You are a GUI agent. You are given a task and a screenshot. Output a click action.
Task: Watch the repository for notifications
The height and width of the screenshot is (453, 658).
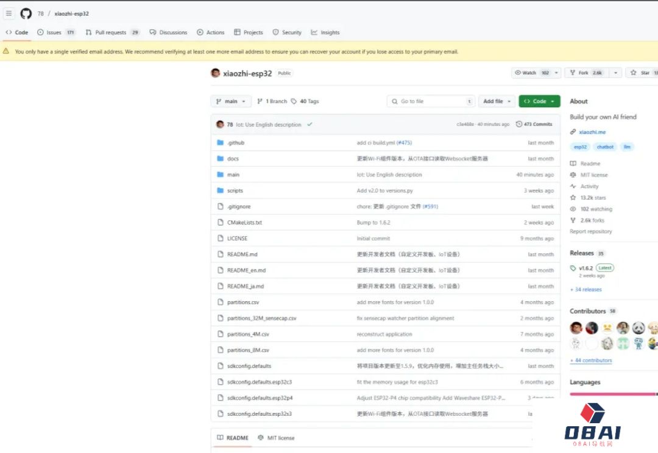531,72
